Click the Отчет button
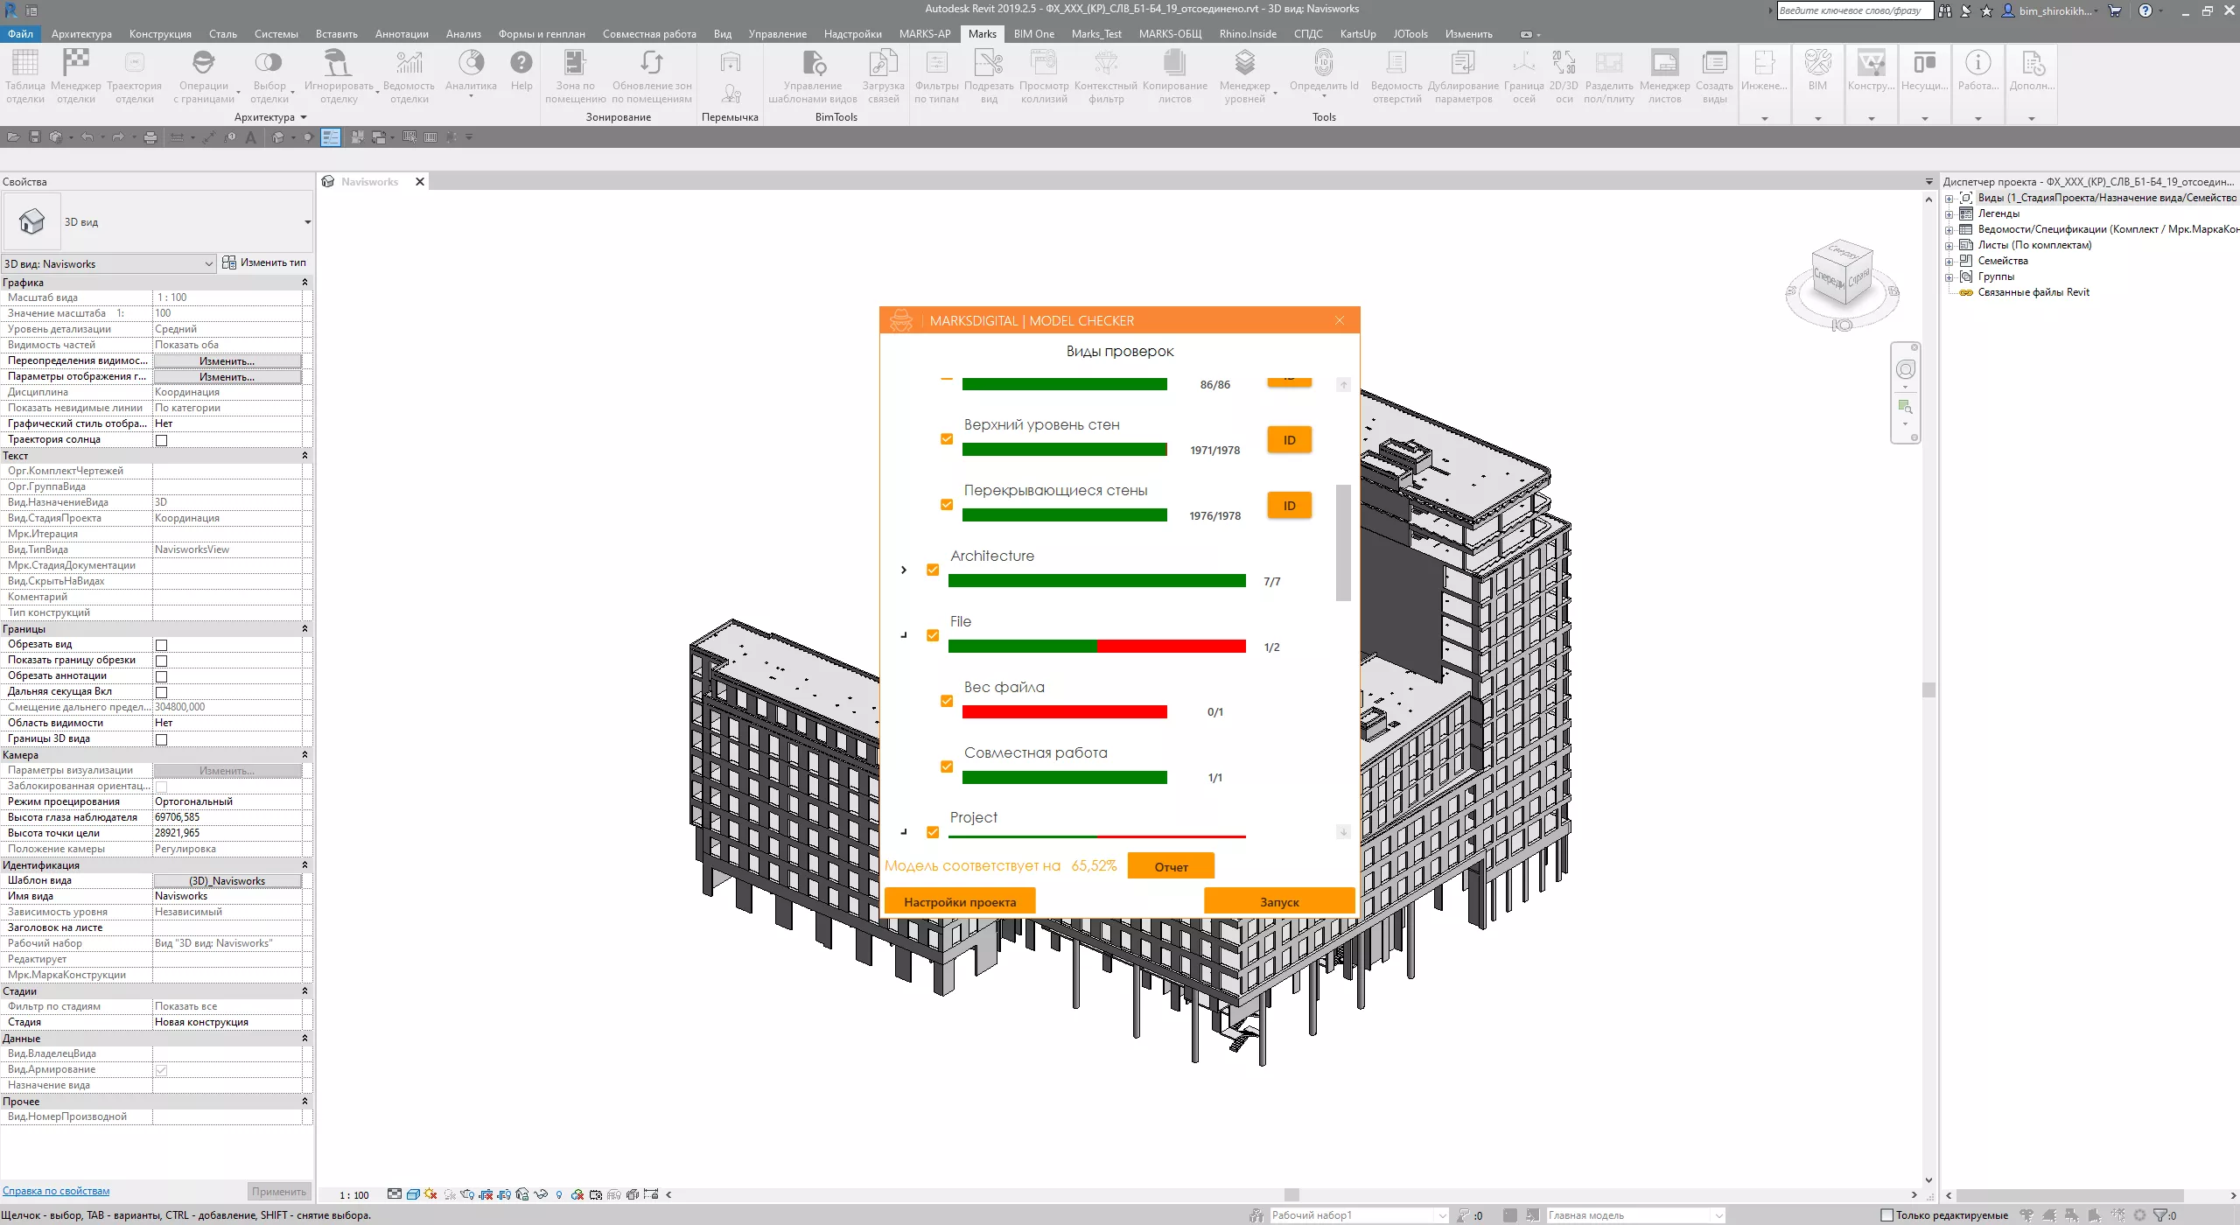Viewport: 2240px width, 1225px height. coord(1171,867)
